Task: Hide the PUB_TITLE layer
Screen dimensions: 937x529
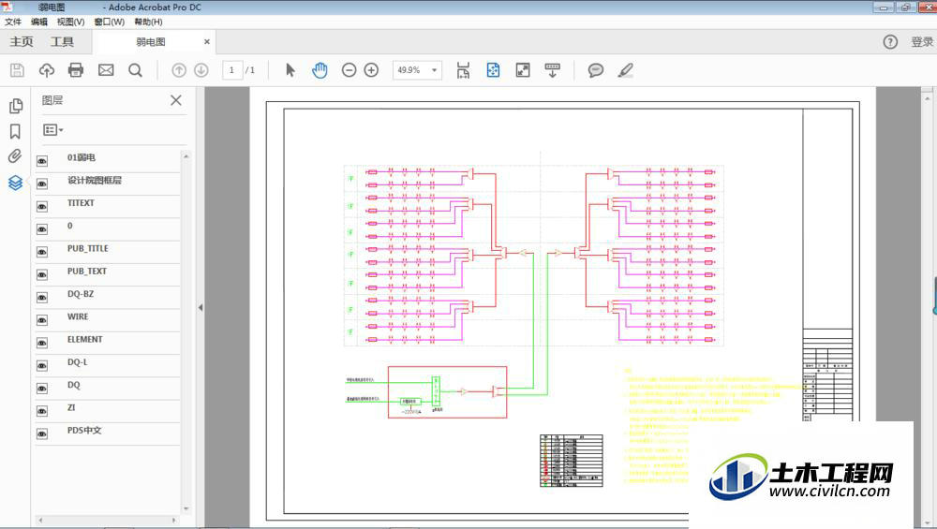Action: tap(42, 252)
